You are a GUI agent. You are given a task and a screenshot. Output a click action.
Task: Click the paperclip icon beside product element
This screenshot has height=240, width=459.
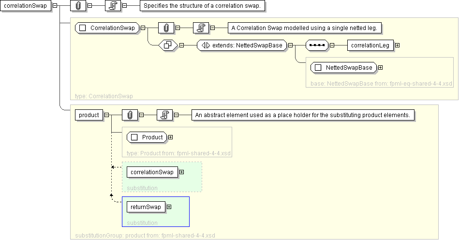tap(130, 115)
